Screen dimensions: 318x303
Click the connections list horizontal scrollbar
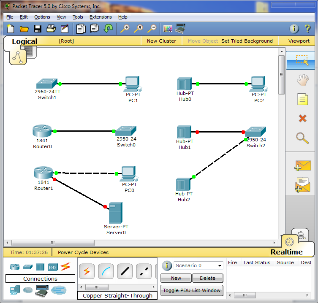[97, 287]
